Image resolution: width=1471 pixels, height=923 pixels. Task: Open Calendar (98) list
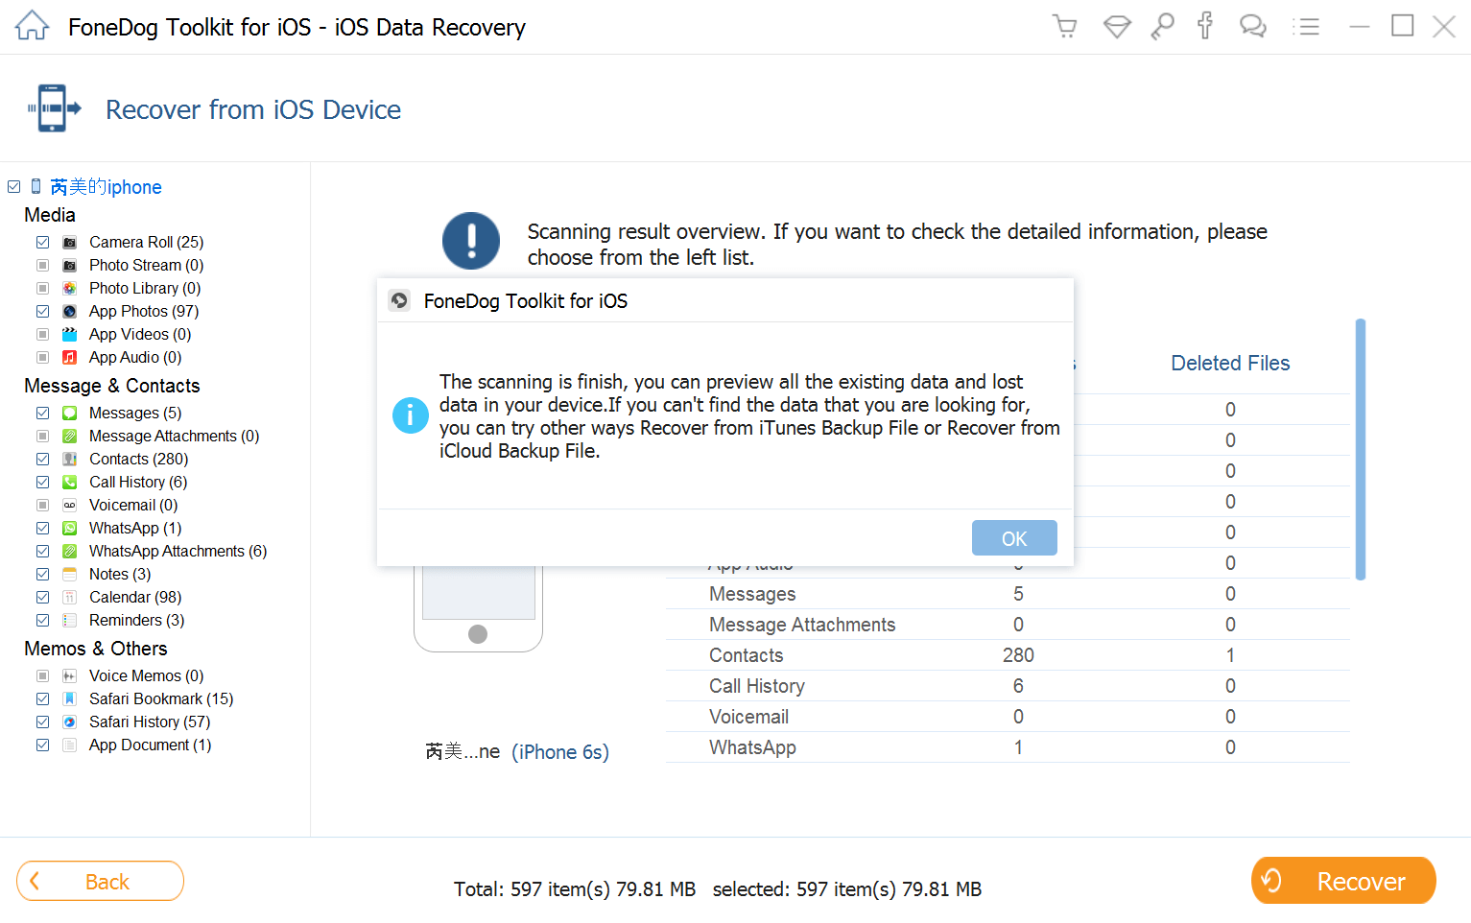click(135, 598)
